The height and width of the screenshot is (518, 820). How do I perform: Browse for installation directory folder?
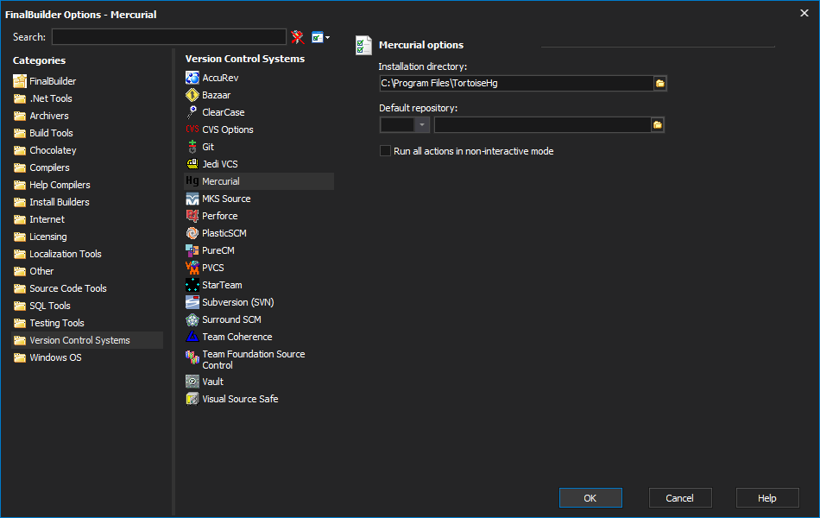[660, 83]
